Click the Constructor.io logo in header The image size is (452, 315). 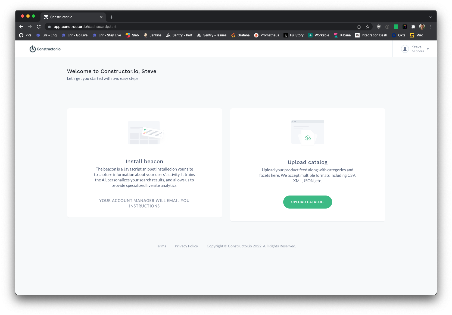pos(45,49)
